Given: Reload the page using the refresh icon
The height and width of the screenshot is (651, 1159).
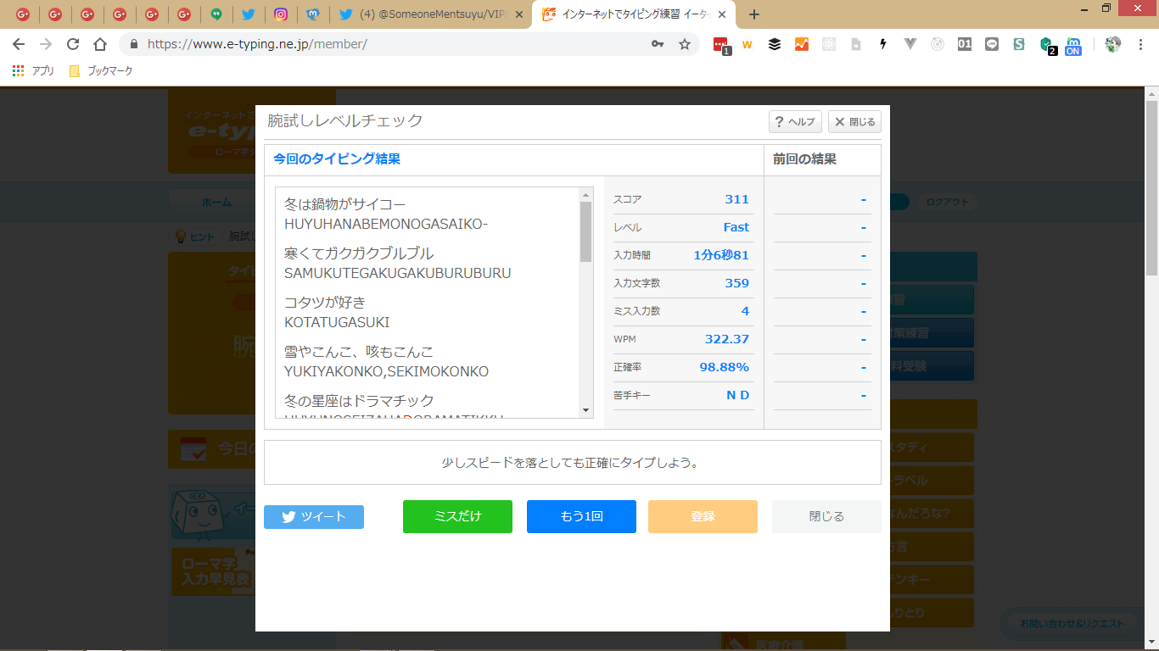Looking at the screenshot, I should click(x=73, y=44).
